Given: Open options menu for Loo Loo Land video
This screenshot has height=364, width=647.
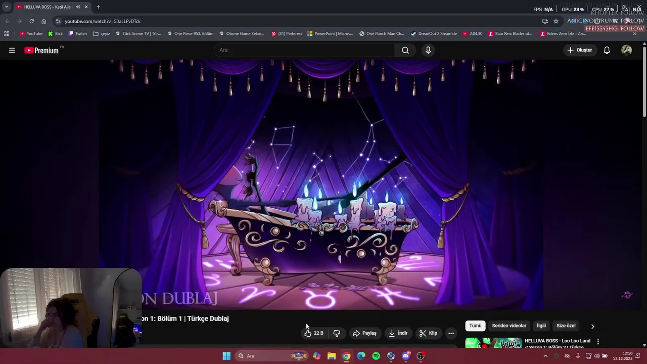Looking at the screenshot, I should (x=598, y=342).
